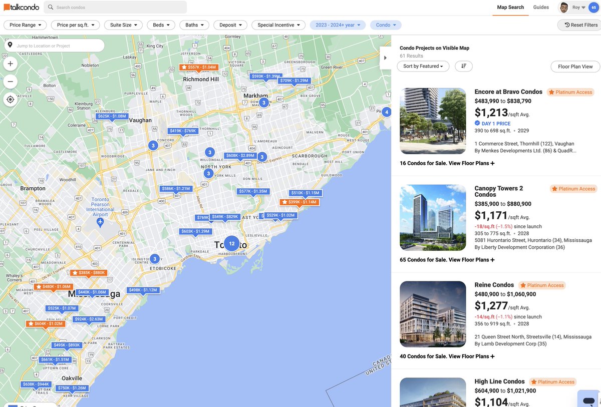Select the $419K - $769K map marker
The height and width of the screenshot is (407, 601).
183,131
